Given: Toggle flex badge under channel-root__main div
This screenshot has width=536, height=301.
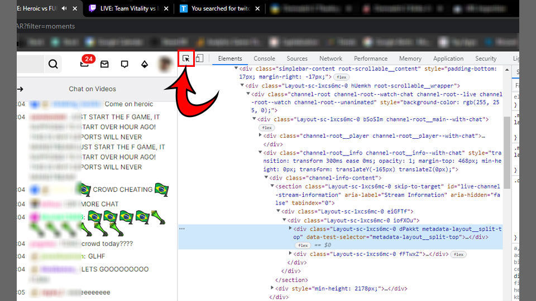Looking at the screenshot, I should pos(267,128).
